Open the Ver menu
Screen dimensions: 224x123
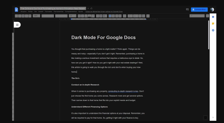tap(35, 12)
